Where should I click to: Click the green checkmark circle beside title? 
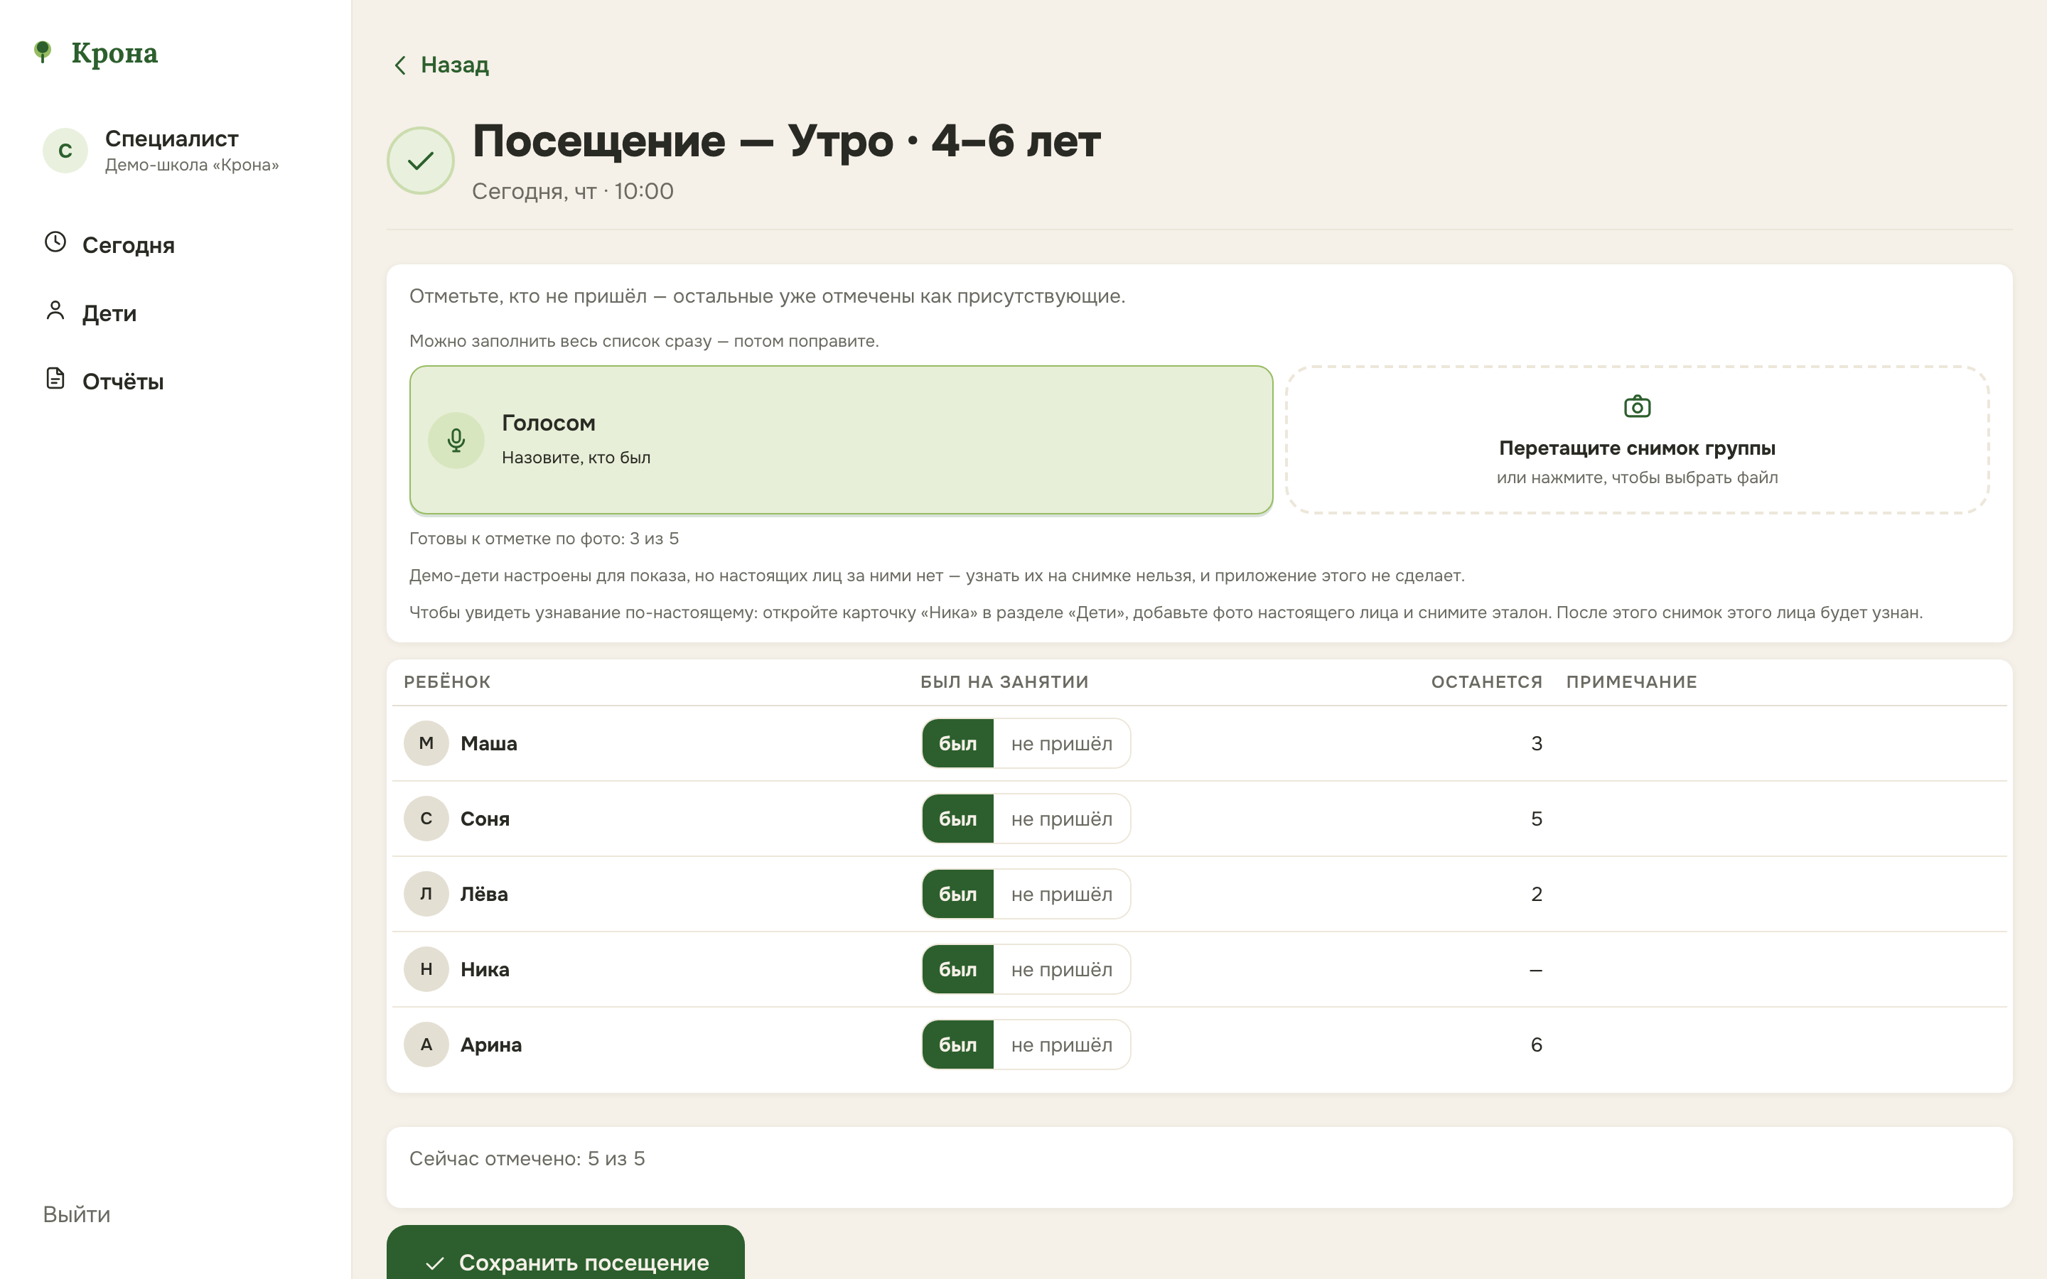click(x=420, y=161)
